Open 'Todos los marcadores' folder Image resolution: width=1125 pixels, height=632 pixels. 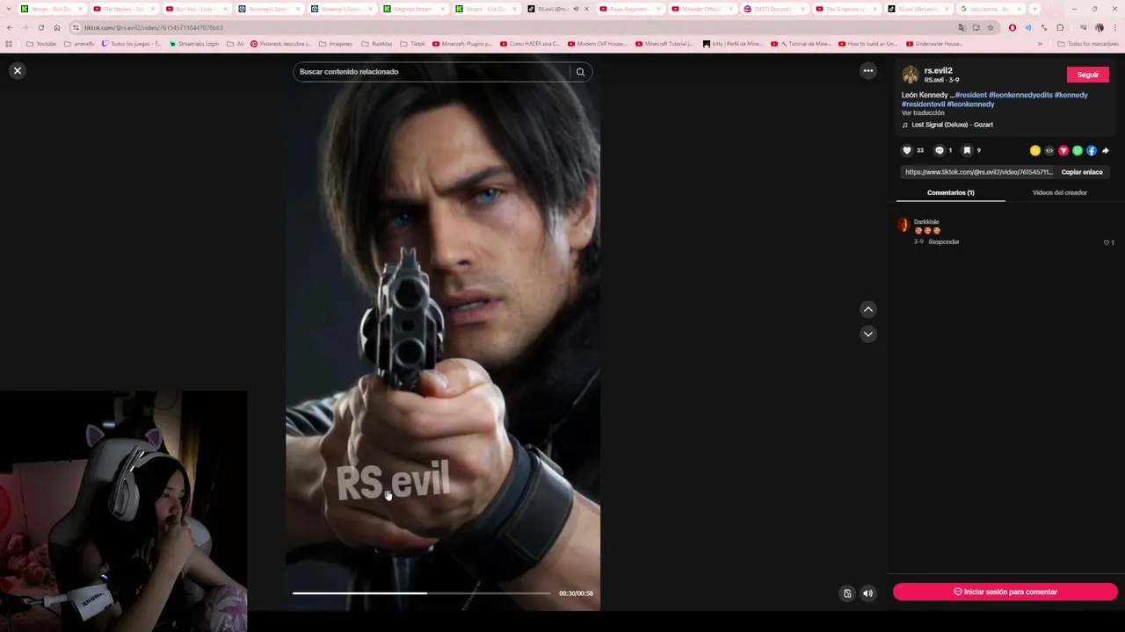1088,43
